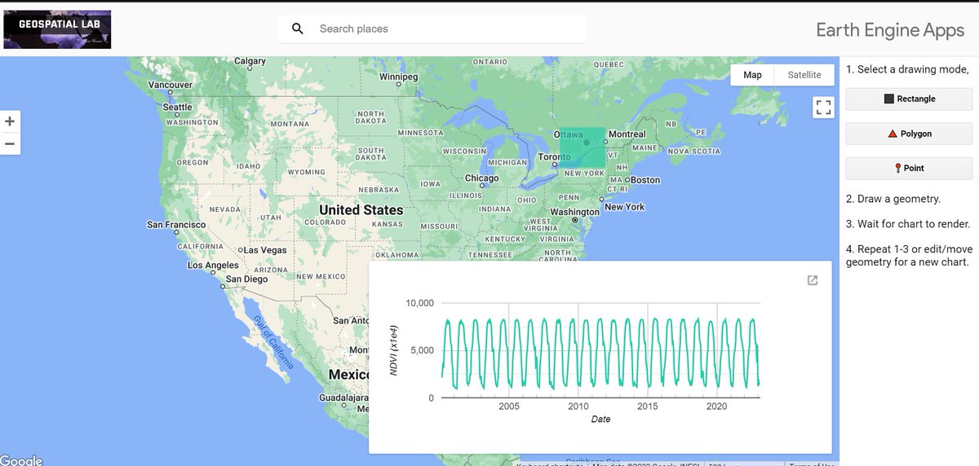Click the Toronto city marker
This screenshot has width=979, height=466.
coord(555,165)
